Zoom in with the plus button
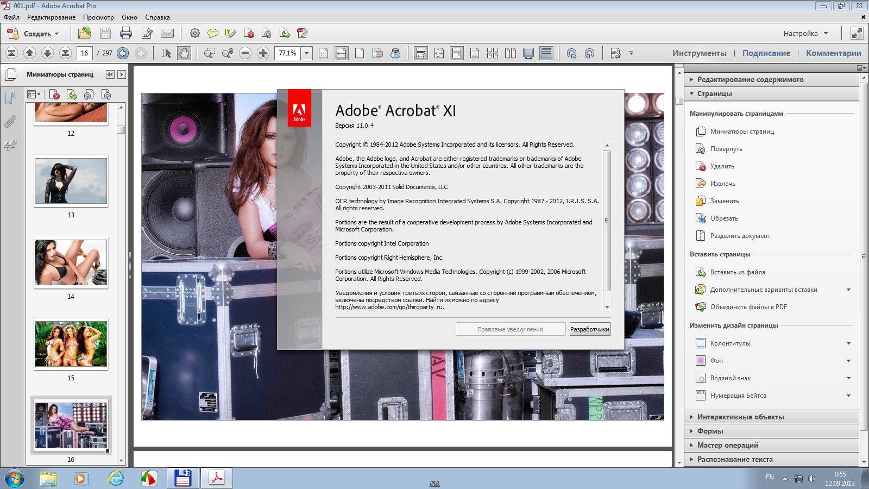Screen dimensions: 869x489 263,53
